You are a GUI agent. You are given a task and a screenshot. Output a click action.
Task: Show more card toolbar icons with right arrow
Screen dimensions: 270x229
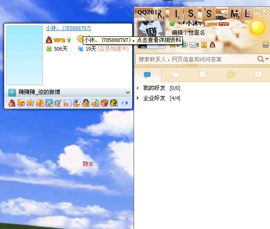pyautogui.click(x=127, y=103)
